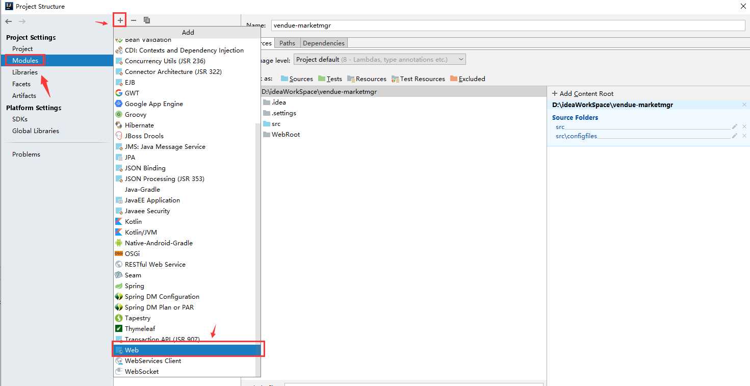Image resolution: width=750 pixels, height=386 pixels.
Task: Open the Language level dropdown
Action: [x=379, y=59]
